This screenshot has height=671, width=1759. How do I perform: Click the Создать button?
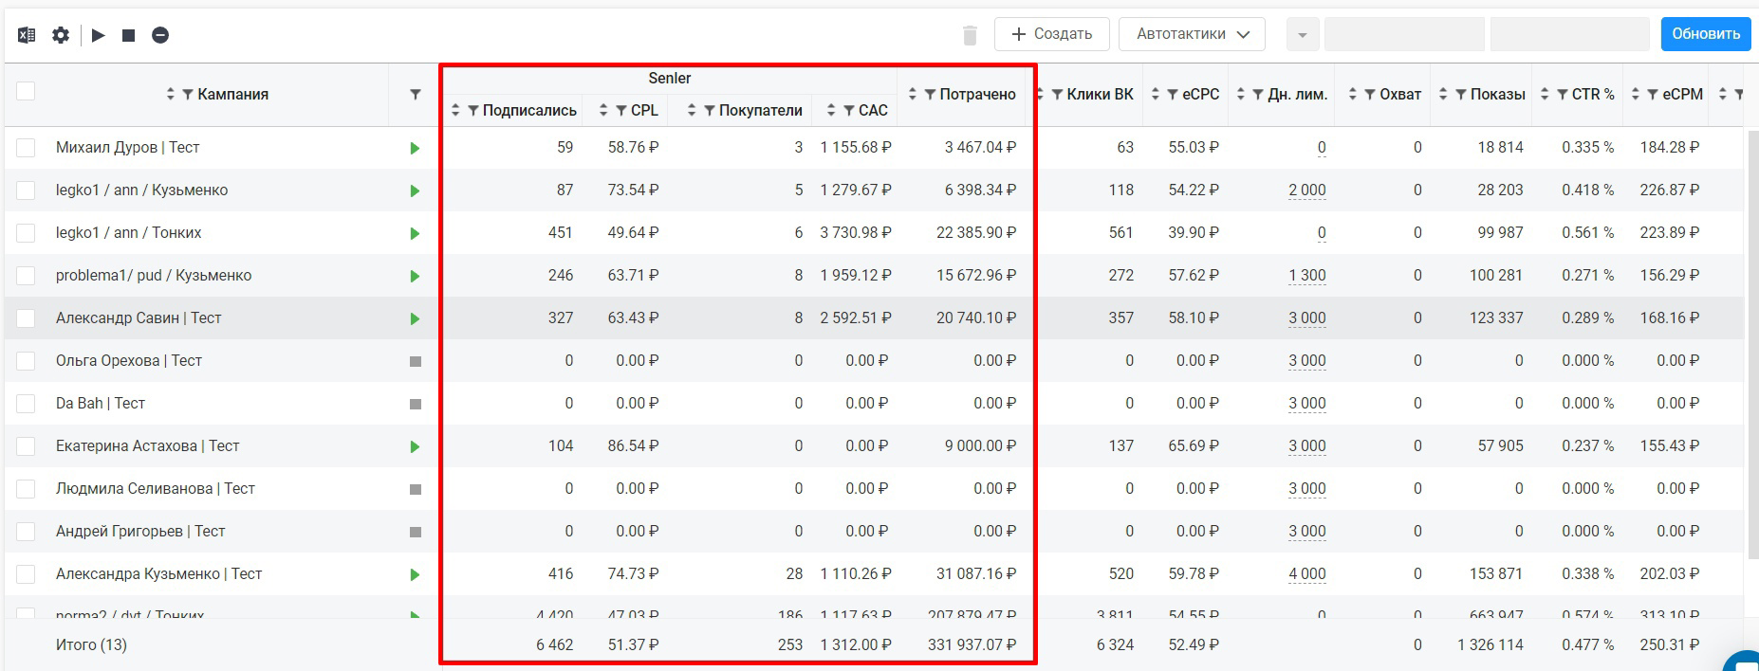pyautogui.click(x=1052, y=34)
